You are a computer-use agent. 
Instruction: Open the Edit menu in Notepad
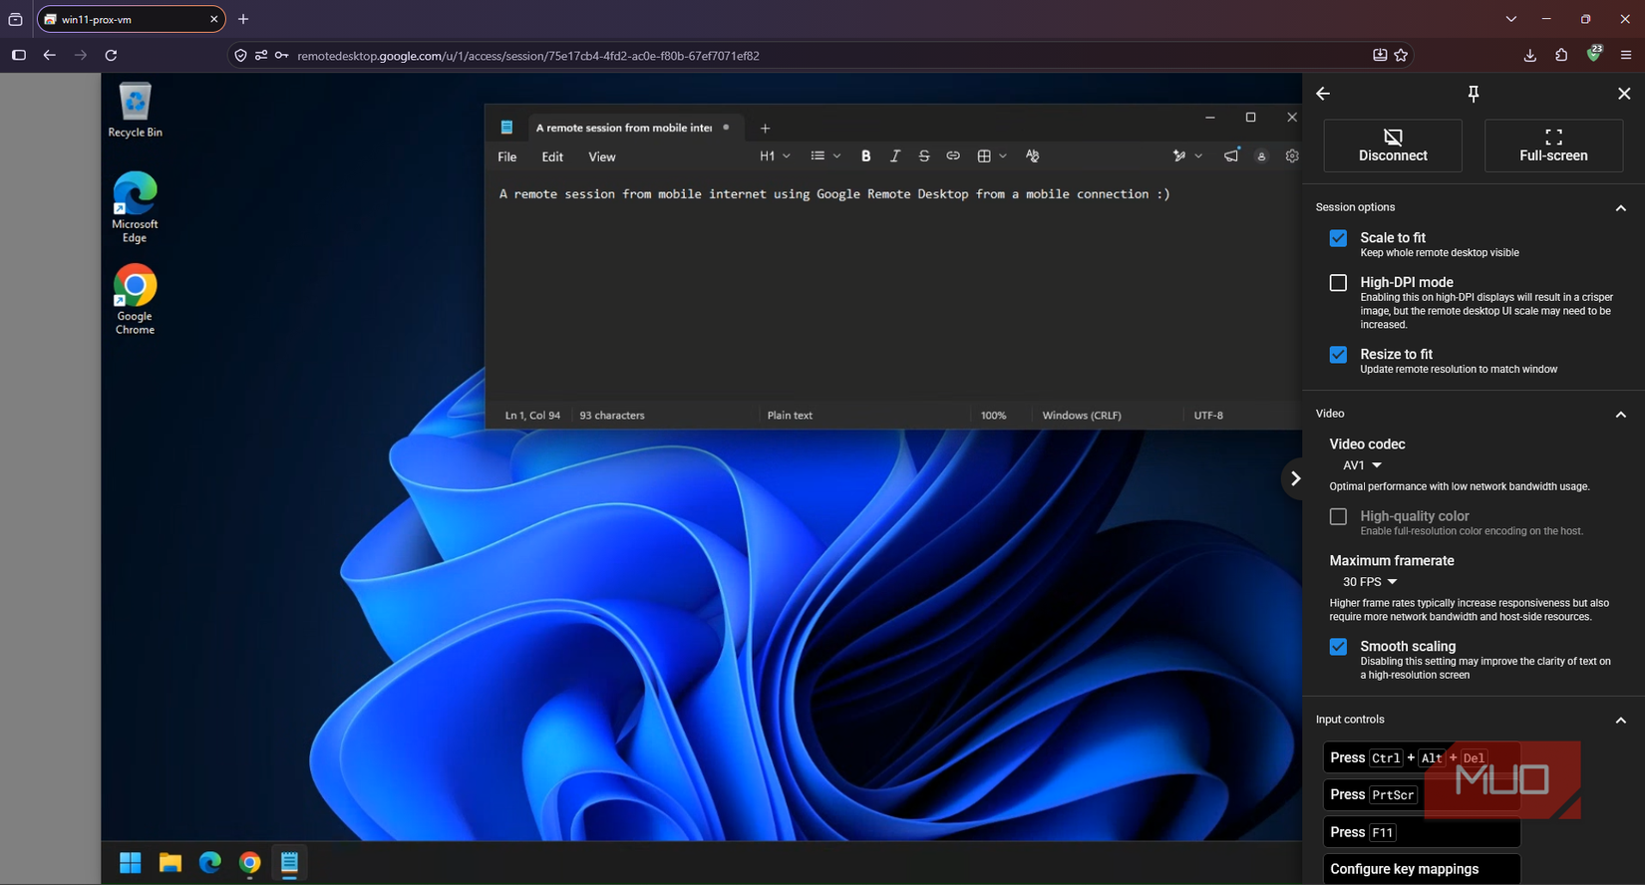552,157
